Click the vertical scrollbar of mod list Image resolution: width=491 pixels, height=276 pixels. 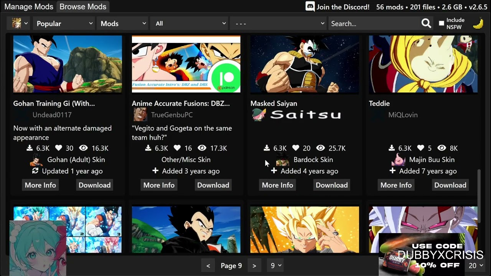[x=478, y=195]
